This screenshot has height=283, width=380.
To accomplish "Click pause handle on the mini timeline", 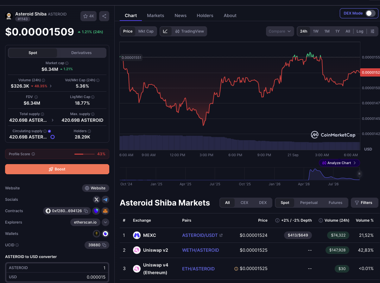I will 359,174.
